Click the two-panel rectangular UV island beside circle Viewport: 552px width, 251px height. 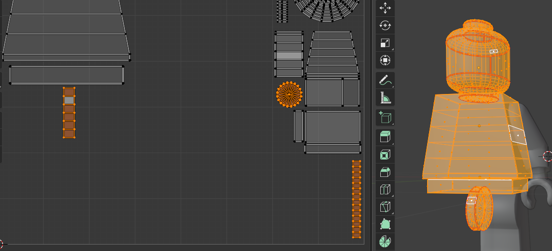pyautogui.click(x=332, y=92)
